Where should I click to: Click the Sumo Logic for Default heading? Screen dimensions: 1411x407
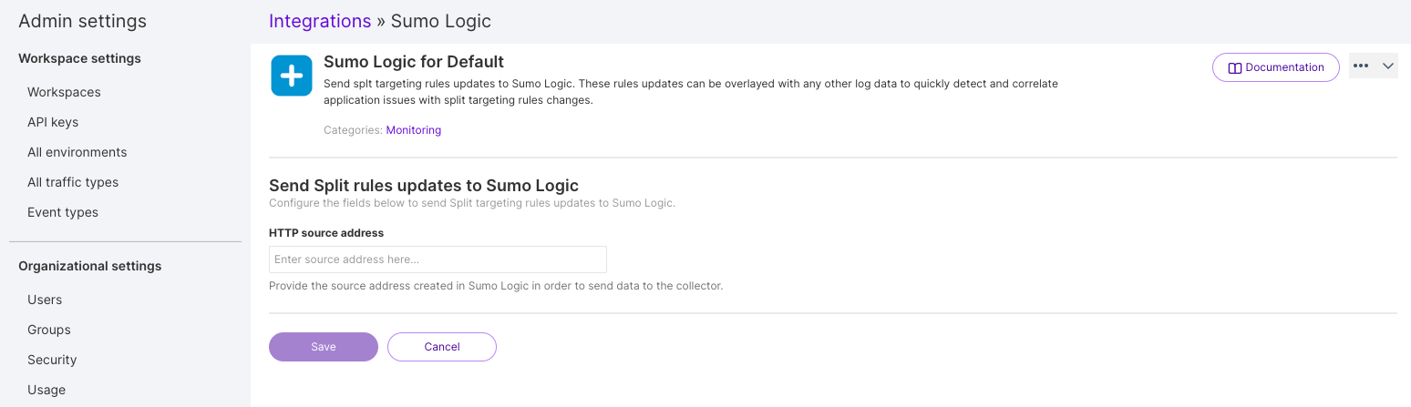click(414, 62)
